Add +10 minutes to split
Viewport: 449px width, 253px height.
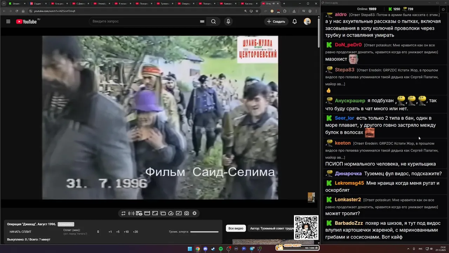point(126,232)
